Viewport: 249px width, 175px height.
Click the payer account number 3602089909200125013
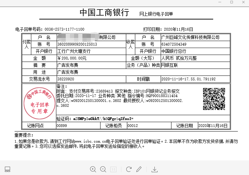[77, 44]
